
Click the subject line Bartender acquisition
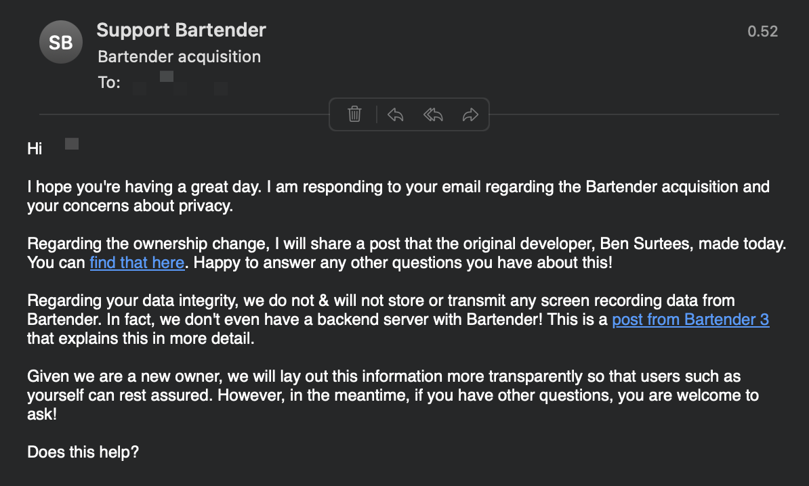[x=179, y=56]
